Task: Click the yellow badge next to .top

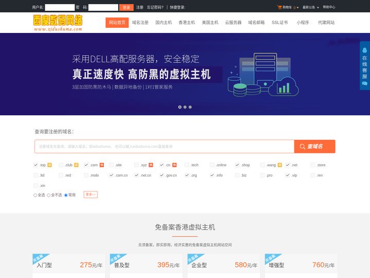Action: coord(49,165)
